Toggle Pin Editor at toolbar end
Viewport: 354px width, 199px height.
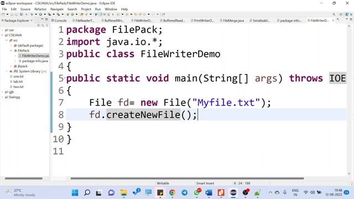(163, 14)
